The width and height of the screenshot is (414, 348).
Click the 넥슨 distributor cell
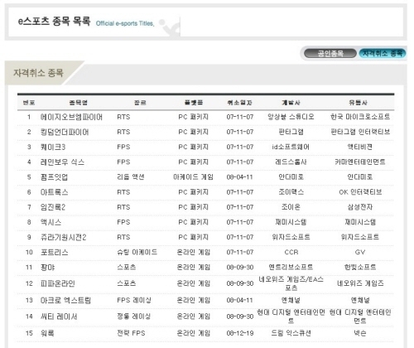[x=360, y=333]
